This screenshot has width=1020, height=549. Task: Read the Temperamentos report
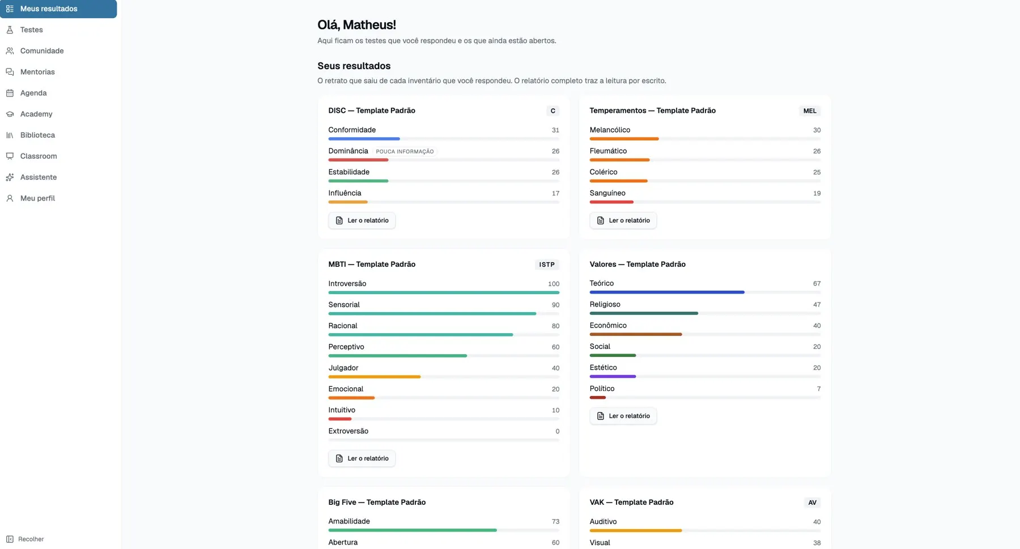click(623, 220)
